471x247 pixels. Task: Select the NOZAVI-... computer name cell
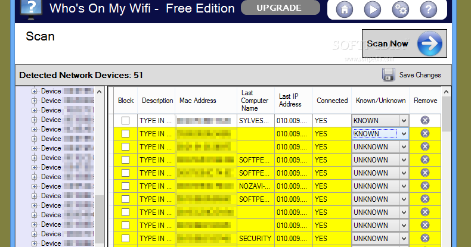coord(255,186)
